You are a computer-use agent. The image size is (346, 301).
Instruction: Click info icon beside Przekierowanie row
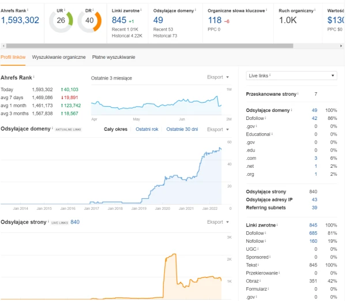click(279, 273)
